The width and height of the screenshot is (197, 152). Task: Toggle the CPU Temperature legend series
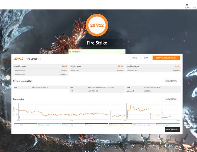tap(49, 124)
